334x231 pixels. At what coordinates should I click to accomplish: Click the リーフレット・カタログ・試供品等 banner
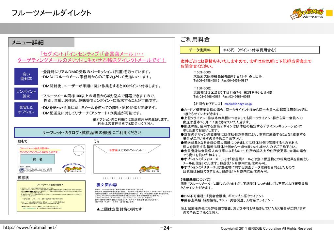(92, 132)
